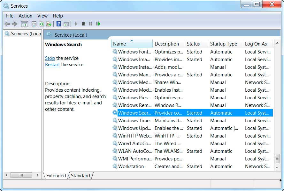Image resolution: width=284 pixels, height=191 pixels.
Task: Select the 'Windows Upd...' service name
Action: coord(134,128)
